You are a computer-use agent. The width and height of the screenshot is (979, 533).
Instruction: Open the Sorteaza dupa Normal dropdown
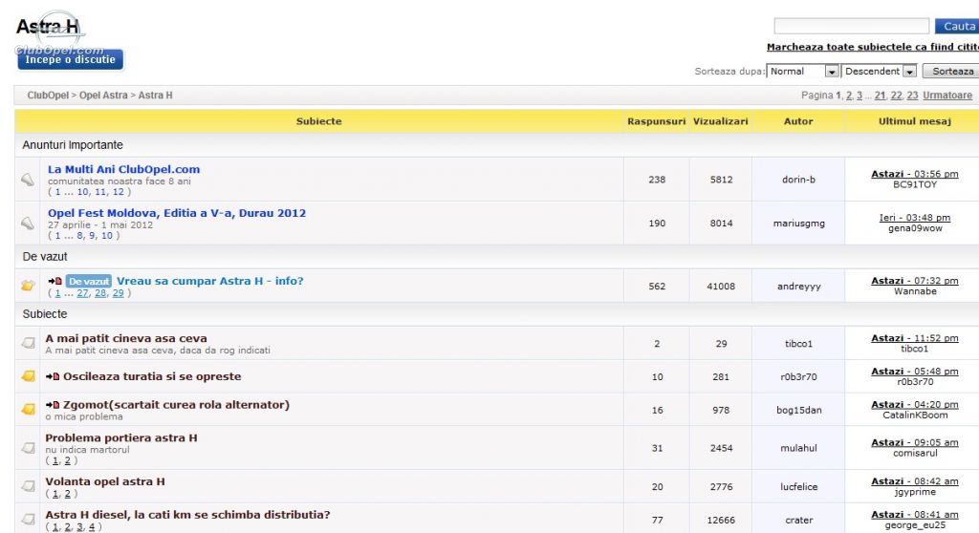coord(802,71)
